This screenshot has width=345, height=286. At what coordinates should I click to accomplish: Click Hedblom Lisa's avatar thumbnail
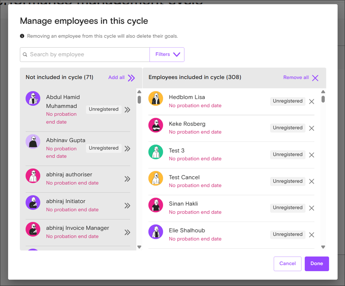[156, 98]
